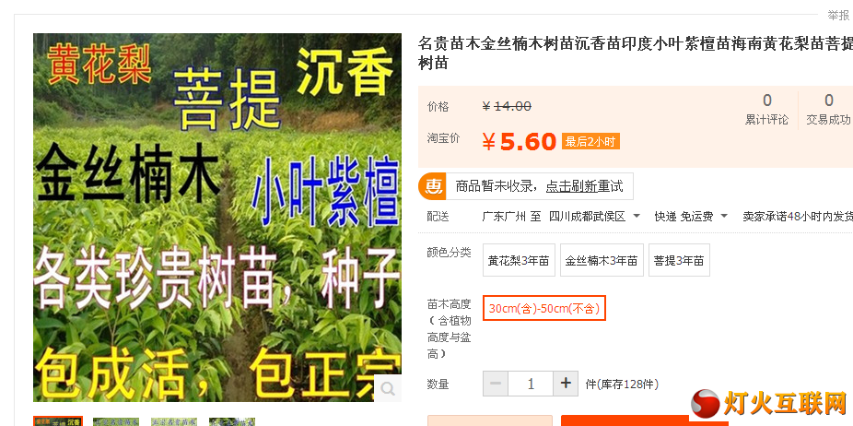Open the 快递 免运费 shipping dropdown

691,217
